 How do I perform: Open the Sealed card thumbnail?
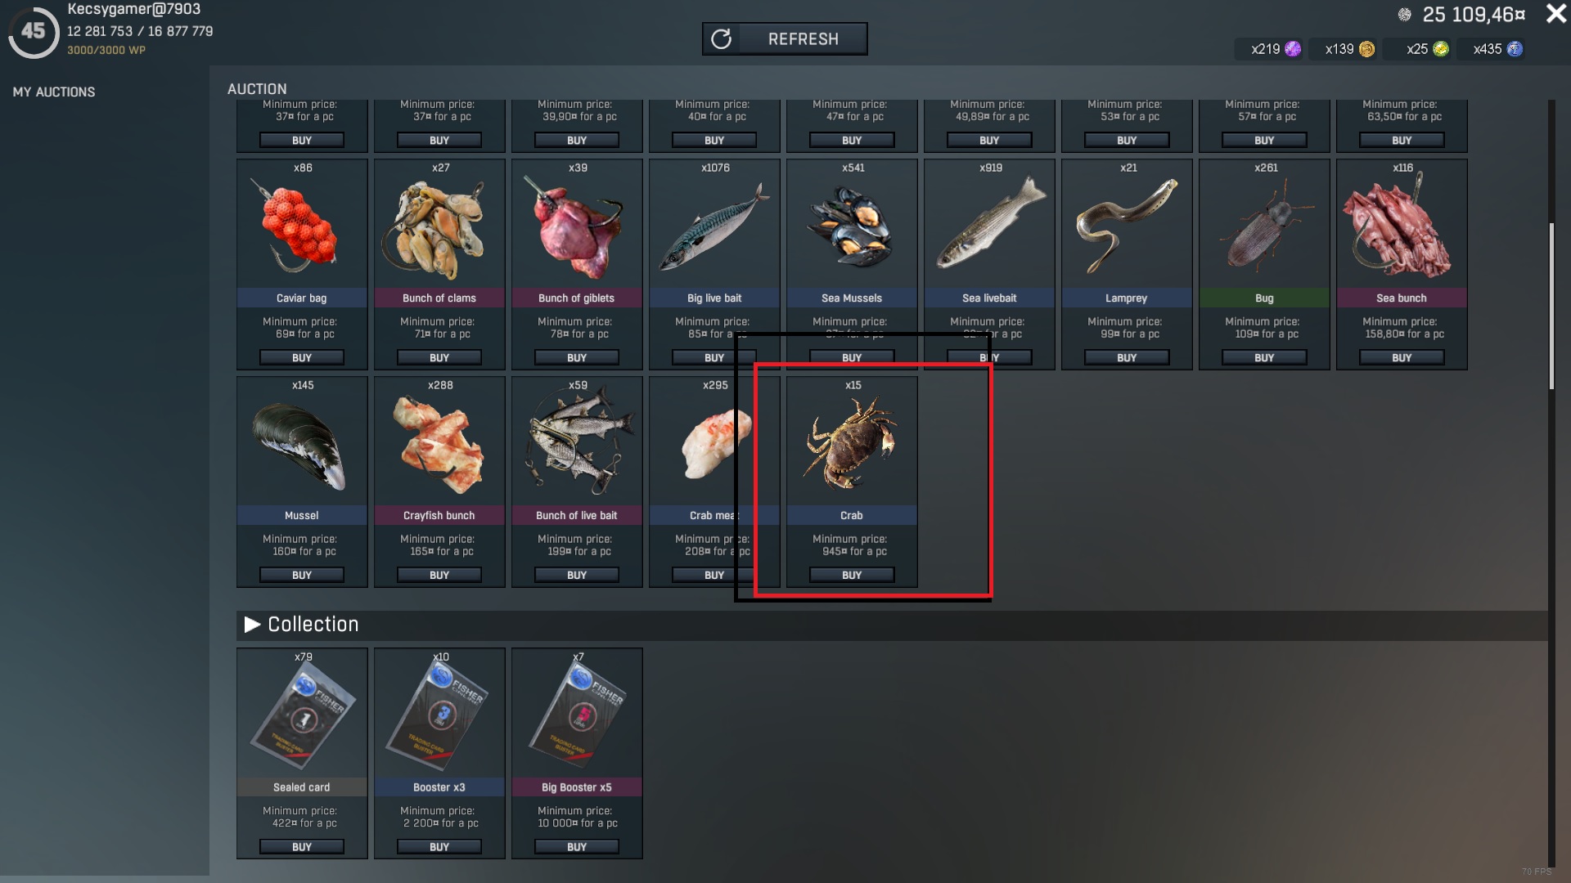click(302, 716)
